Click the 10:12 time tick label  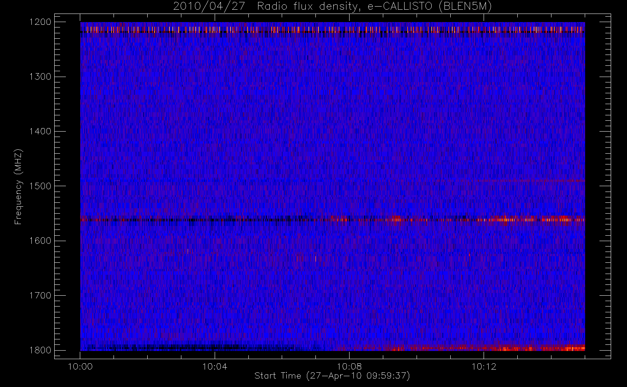[x=484, y=366]
